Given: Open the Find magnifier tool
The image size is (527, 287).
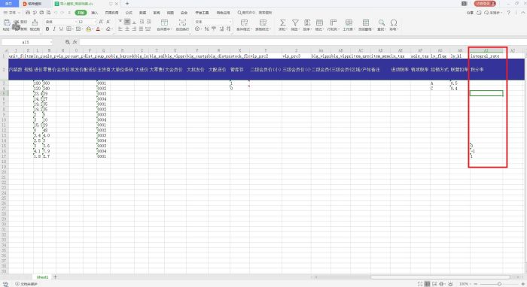Looking at the screenshot, I should [381, 23].
